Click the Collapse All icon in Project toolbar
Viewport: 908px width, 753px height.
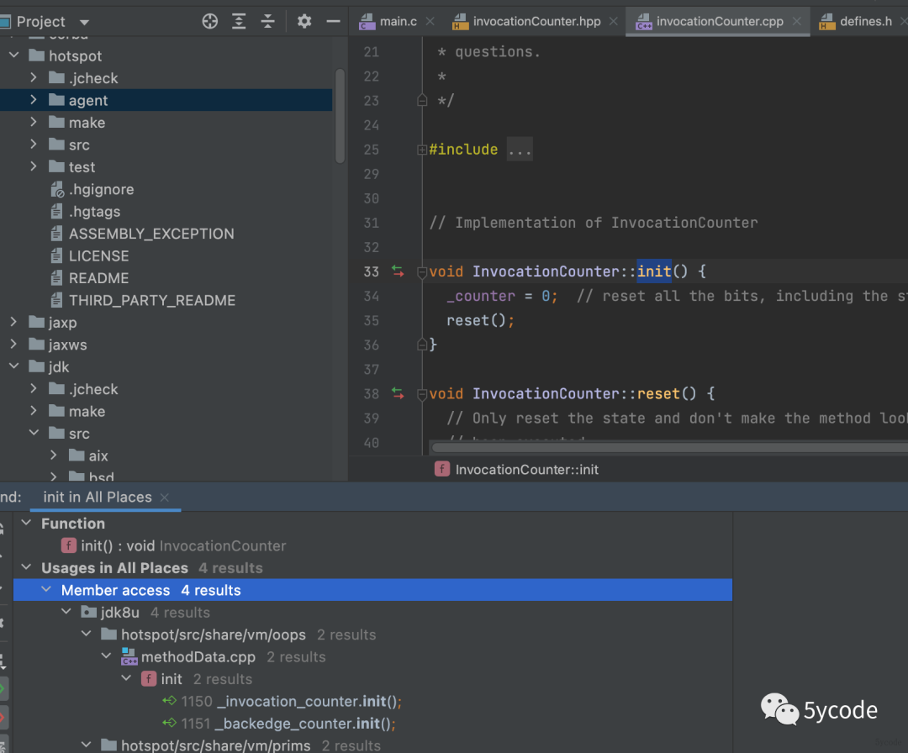coord(267,21)
